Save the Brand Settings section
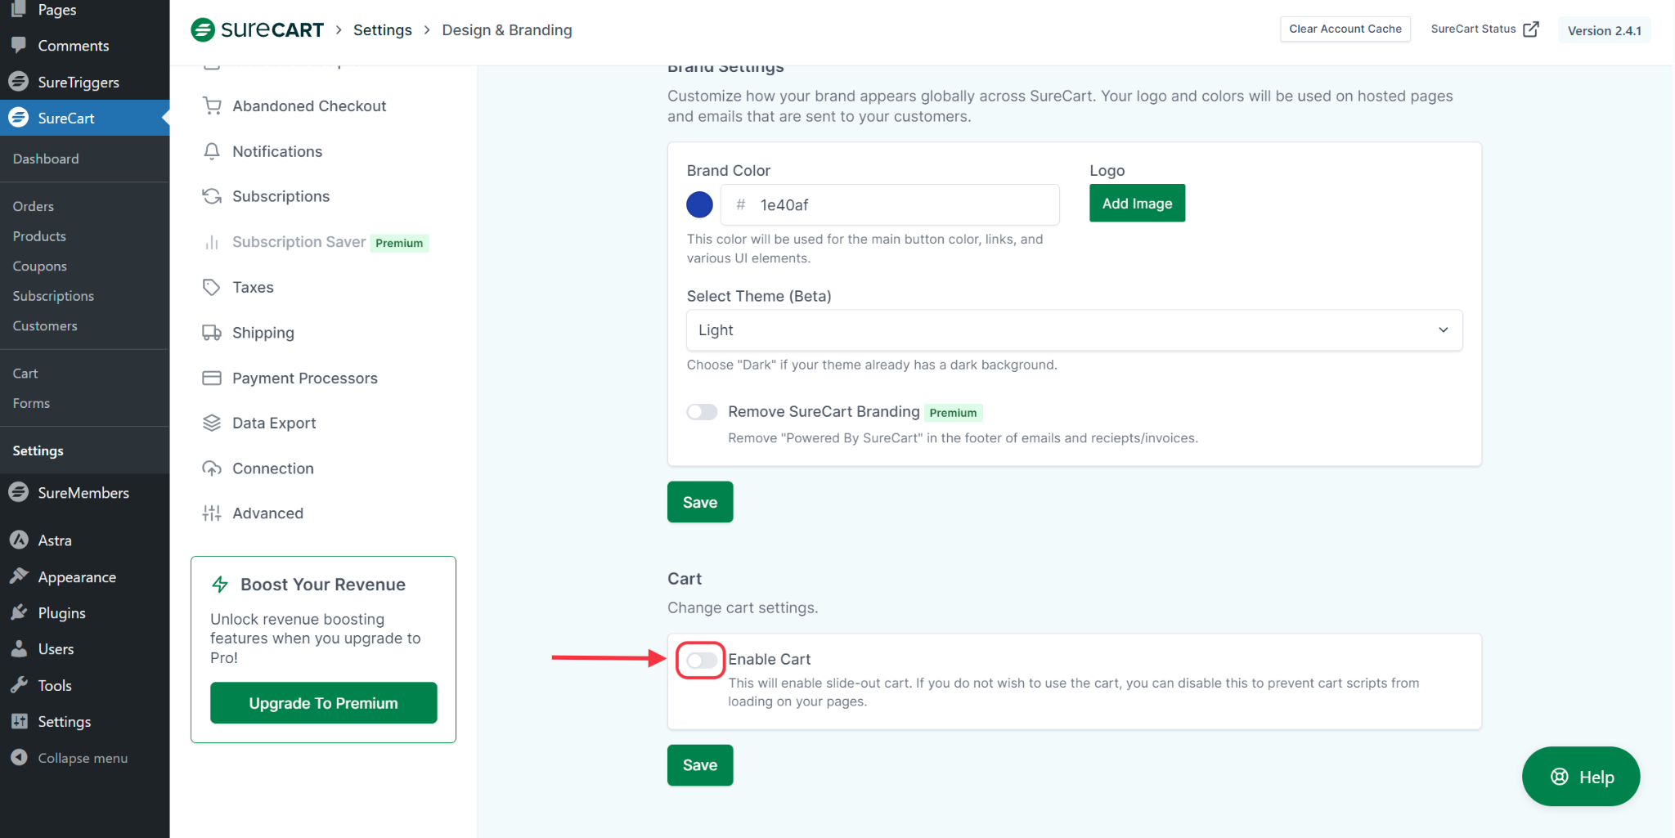 coord(700,502)
